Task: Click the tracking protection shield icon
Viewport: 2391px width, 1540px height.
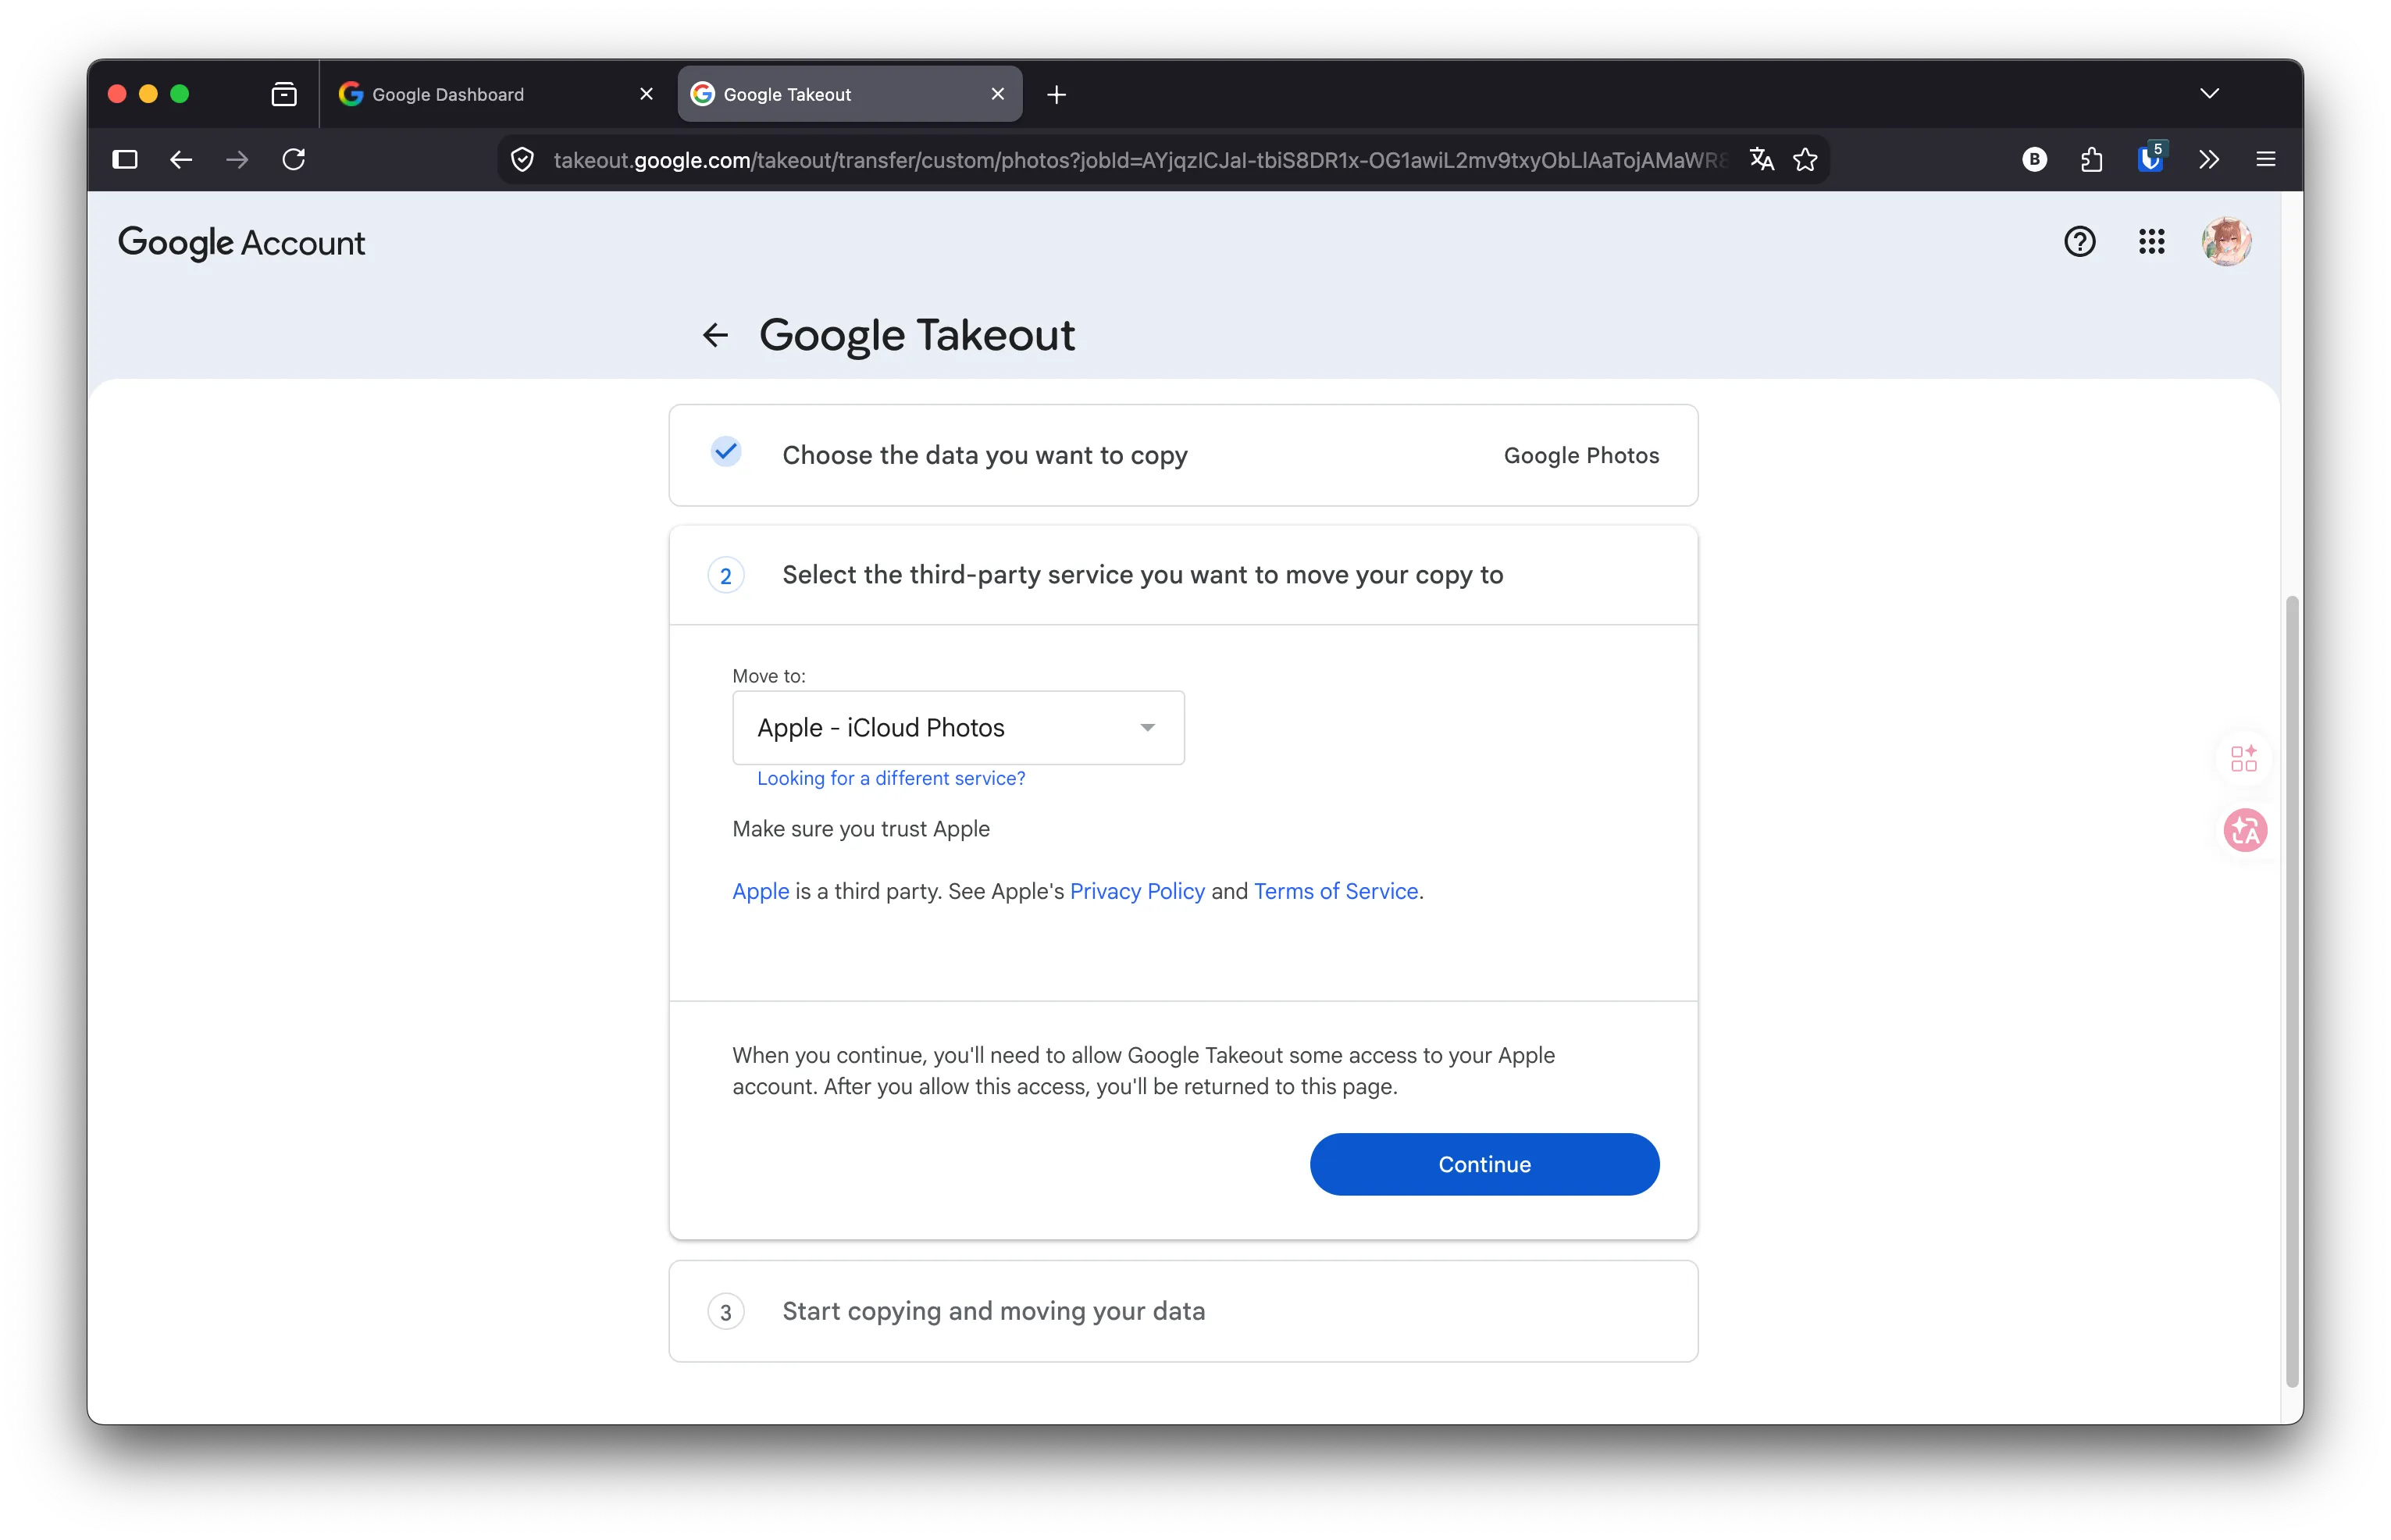Action: click(522, 160)
